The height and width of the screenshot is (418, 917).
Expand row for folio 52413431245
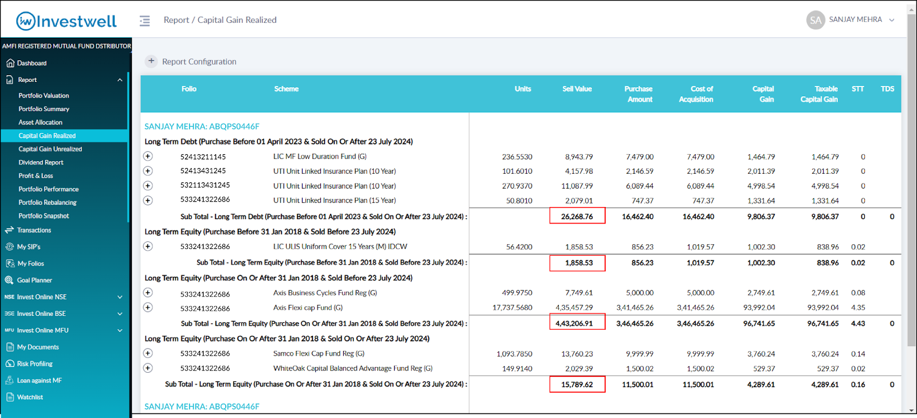tap(148, 171)
